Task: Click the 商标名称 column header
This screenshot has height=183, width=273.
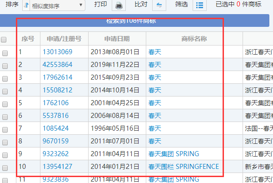Action: coord(194,39)
